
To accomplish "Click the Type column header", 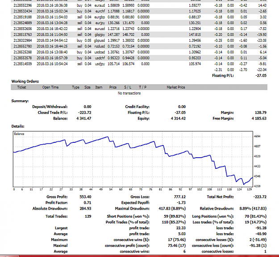I will [75, 87].
